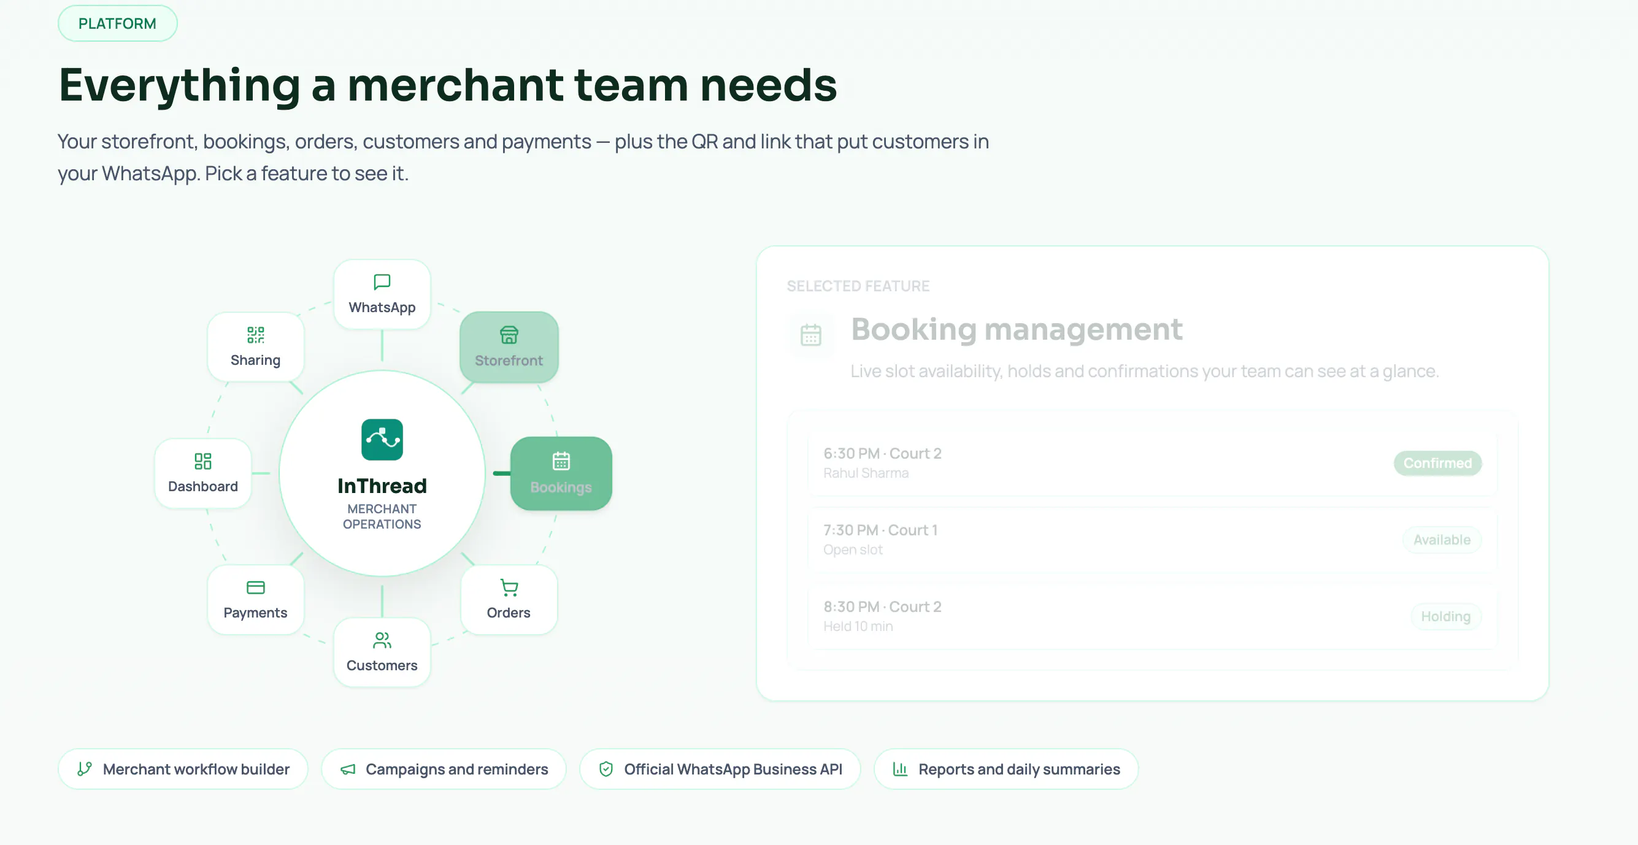Click the shield check icon for WhatsApp API
Screen dimensions: 1638x845
click(606, 770)
